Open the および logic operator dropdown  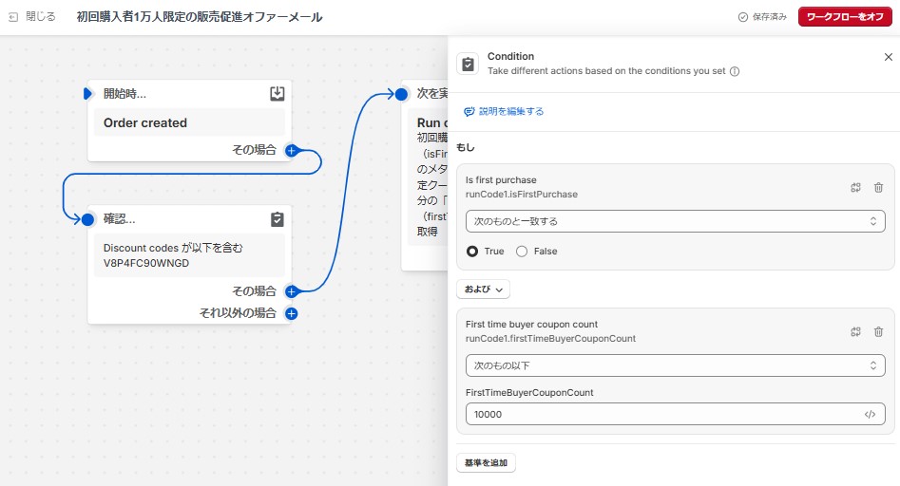click(484, 290)
